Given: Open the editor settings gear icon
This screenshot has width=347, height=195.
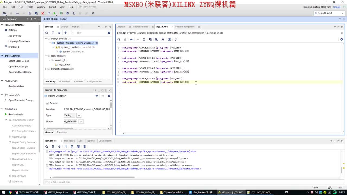Looking at the screenshot, I should pyautogui.click(x=342, y=39).
